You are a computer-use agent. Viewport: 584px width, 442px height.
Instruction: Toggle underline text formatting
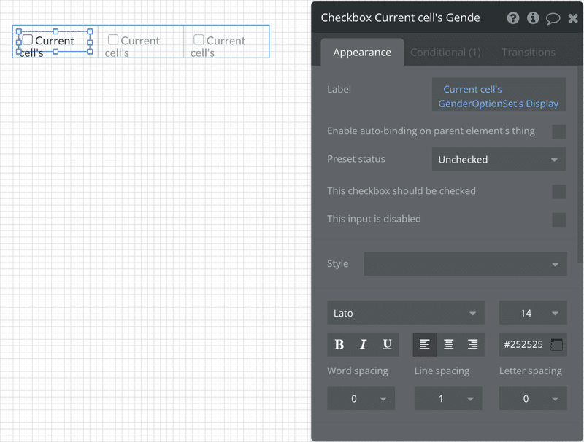click(387, 344)
